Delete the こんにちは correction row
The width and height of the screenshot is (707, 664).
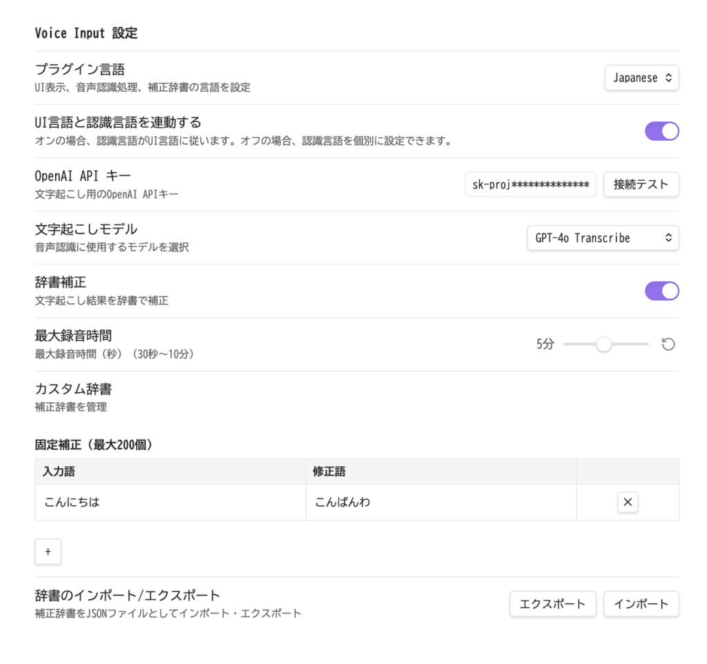[x=627, y=502]
